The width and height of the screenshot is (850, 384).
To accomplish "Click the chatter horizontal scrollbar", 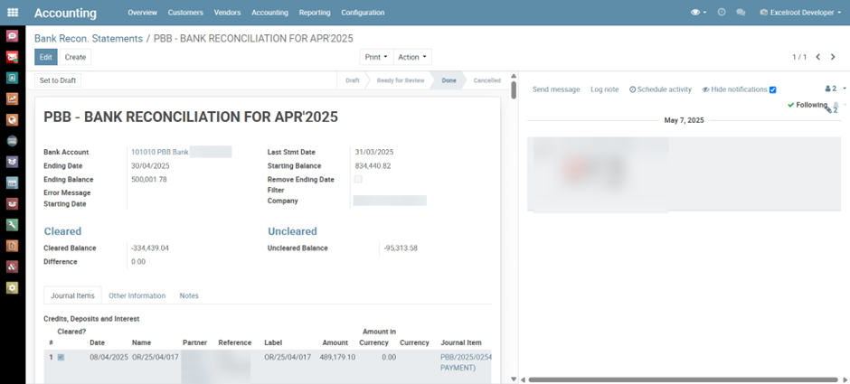I will [x=683, y=379].
